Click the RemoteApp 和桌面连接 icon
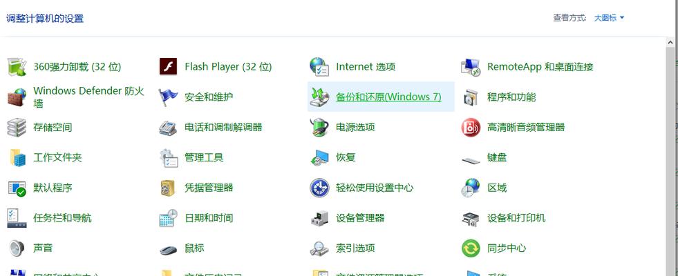The height and width of the screenshot is (276, 678). [x=471, y=66]
